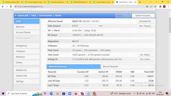Open the tab search chevron
The image size is (171, 96).
click(151, 2)
